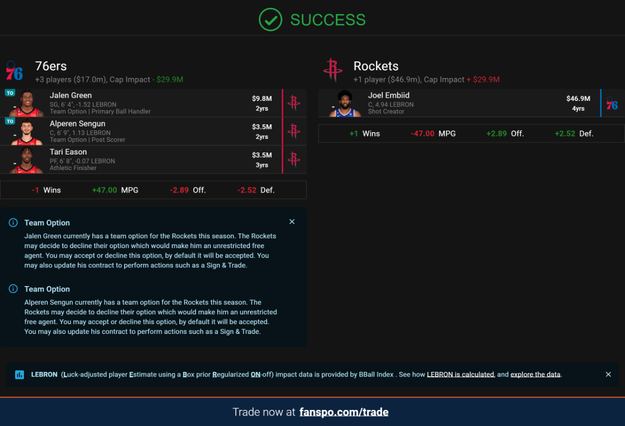Click the Rockets +1 Wins stat

coord(365,134)
